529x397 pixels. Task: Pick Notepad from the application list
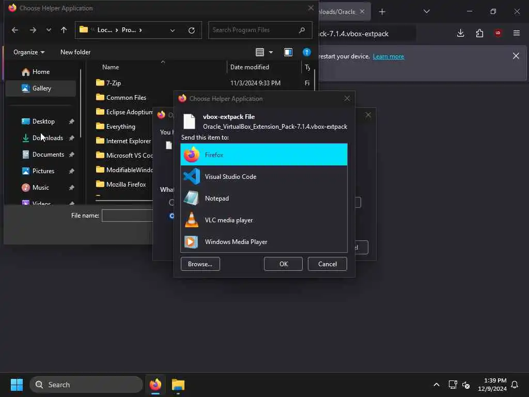tap(264, 198)
